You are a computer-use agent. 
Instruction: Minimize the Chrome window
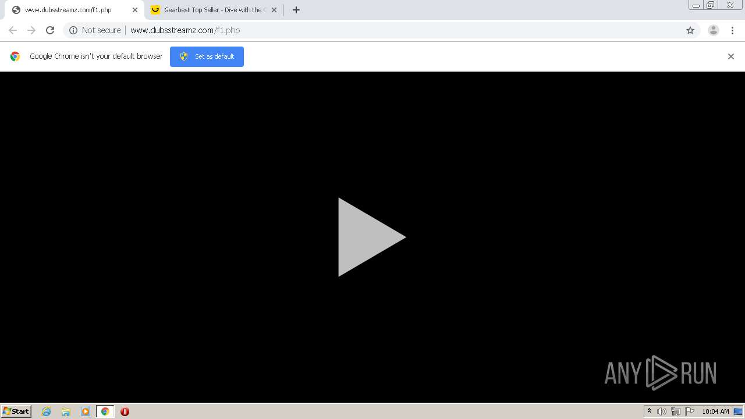click(696, 5)
